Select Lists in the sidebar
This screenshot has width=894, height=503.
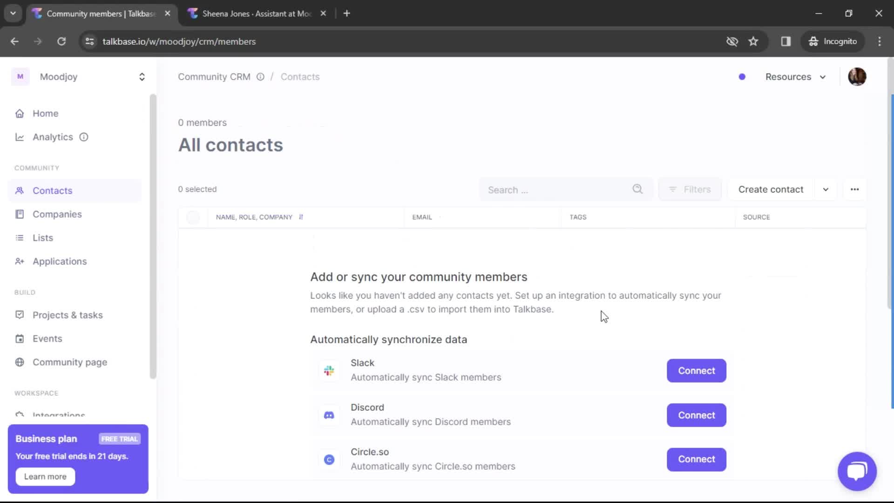click(x=43, y=238)
